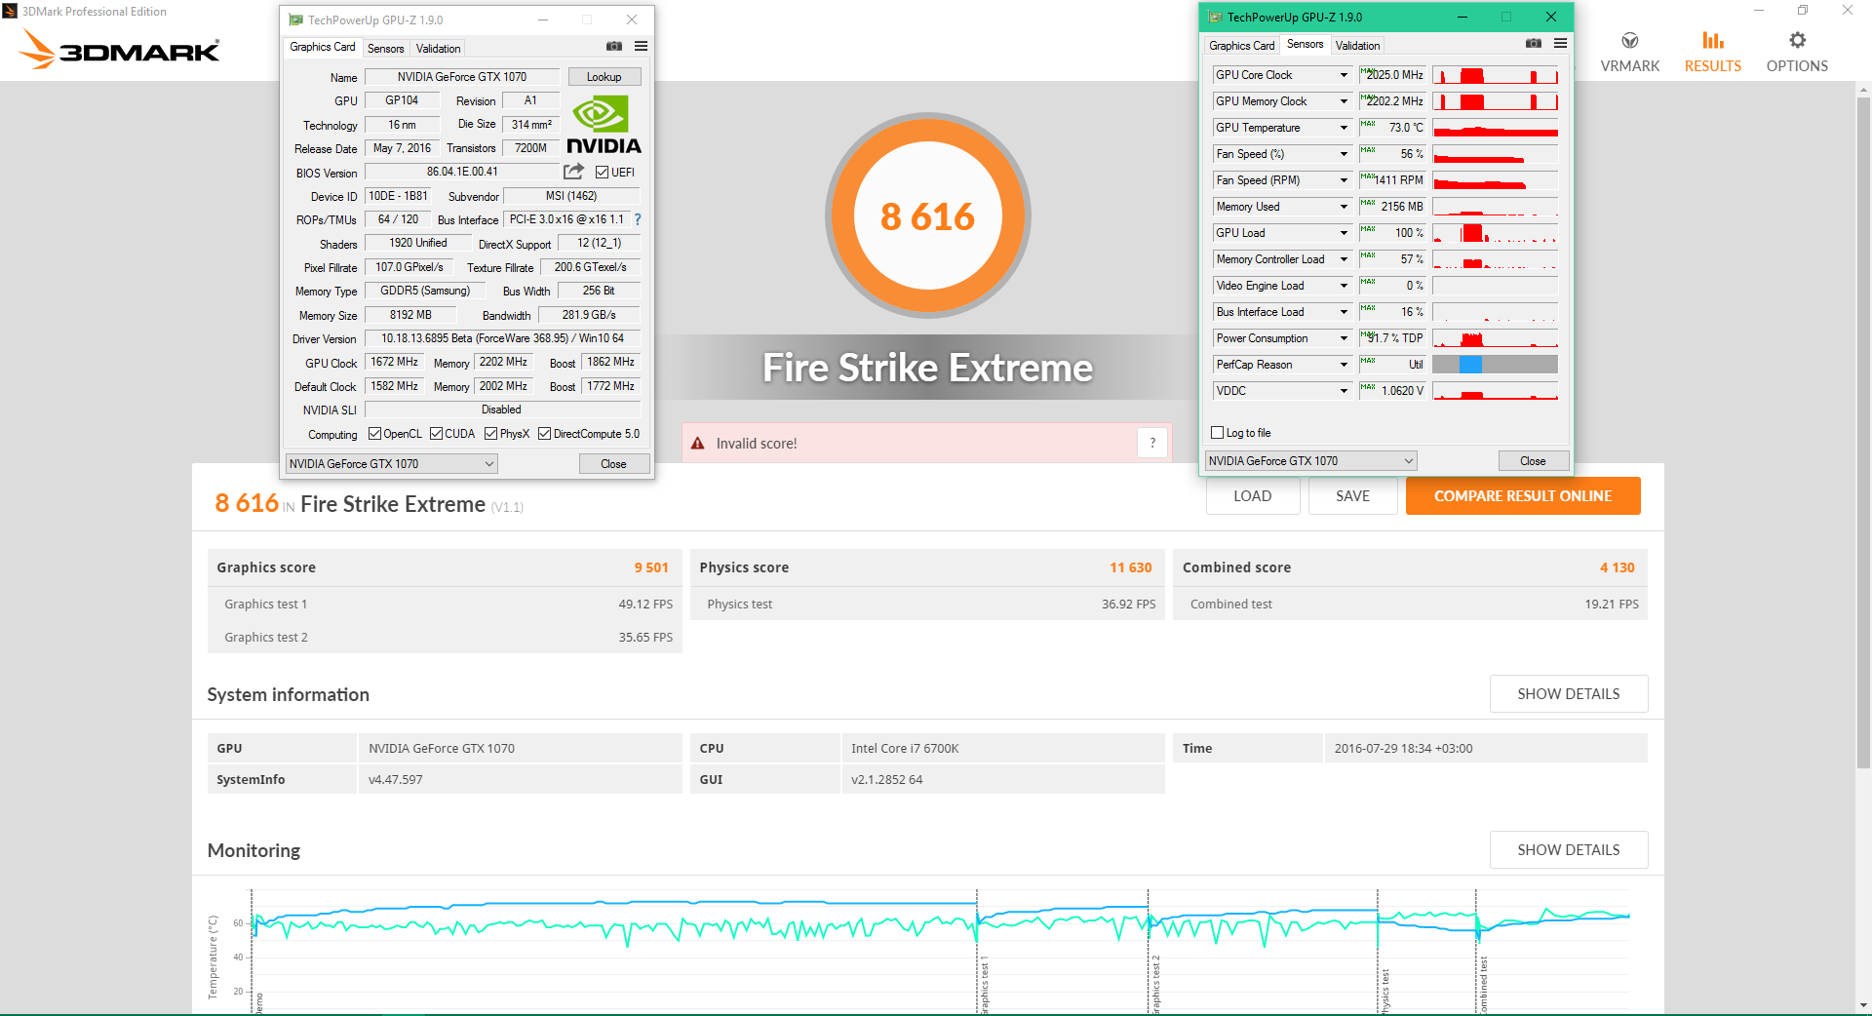The width and height of the screenshot is (1872, 1016).
Task: Click COMPARE RESULT ONLINE button
Action: pos(1523,495)
